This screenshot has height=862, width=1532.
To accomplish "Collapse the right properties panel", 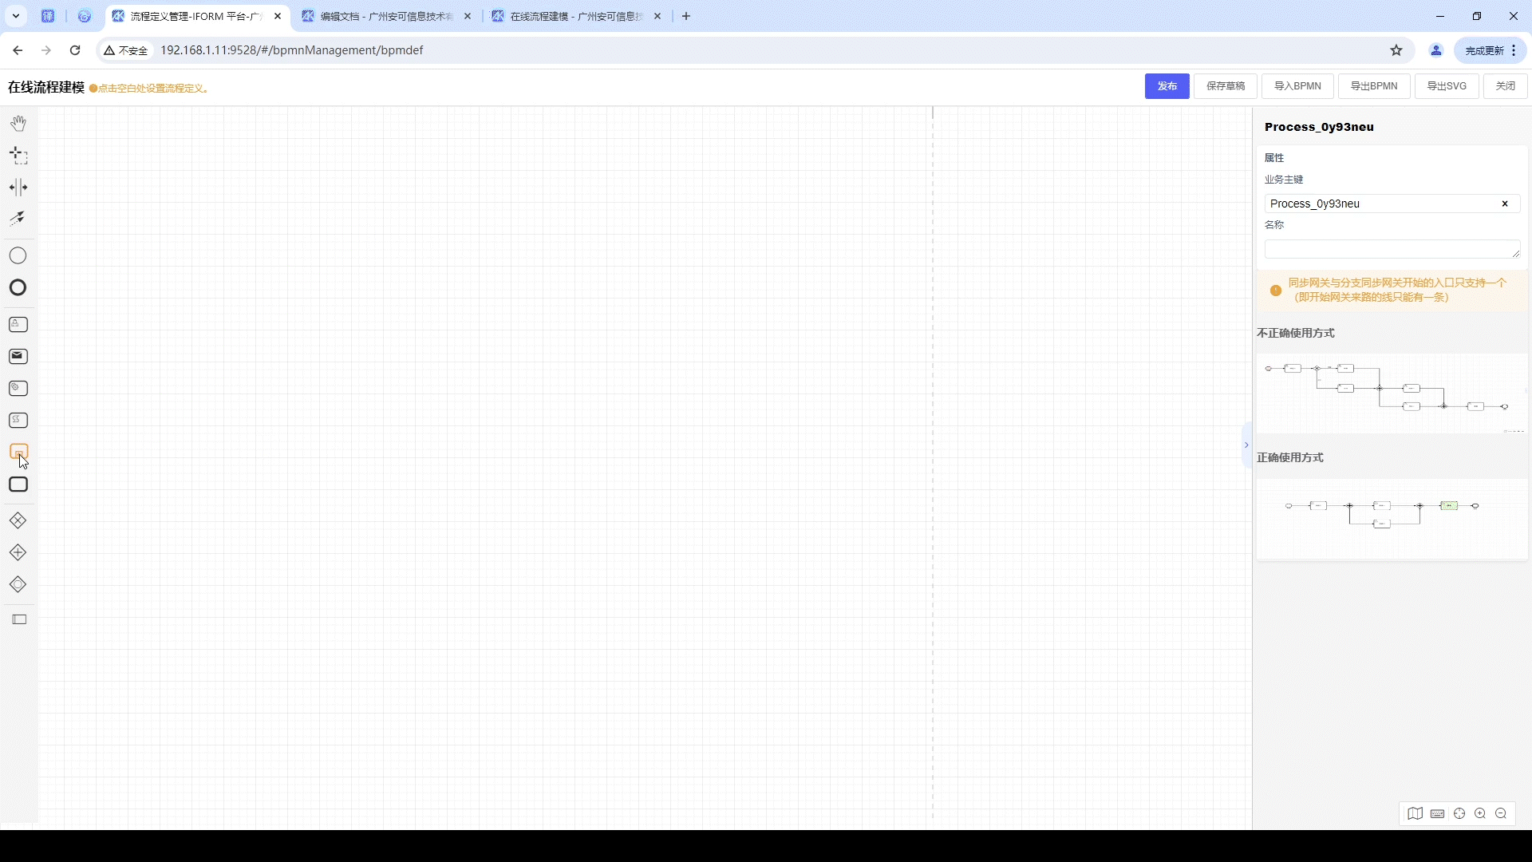I will click(x=1246, y=445).
